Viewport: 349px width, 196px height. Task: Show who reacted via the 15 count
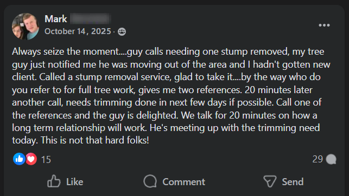46,160
